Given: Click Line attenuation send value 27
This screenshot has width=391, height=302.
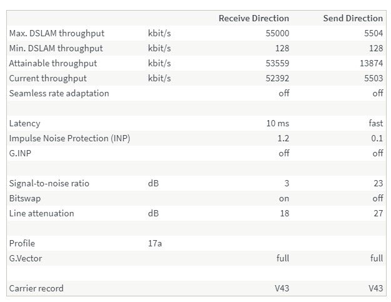Looking at the screenshot, I should 378,213.
